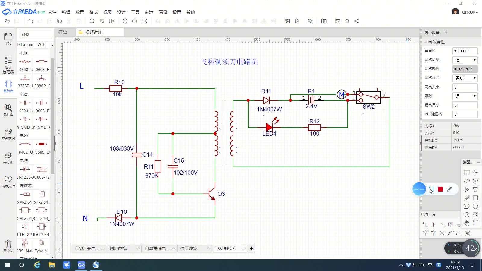
Task: Expand the 自激开关电 sheet tab arrow
Action: (103, 248)
